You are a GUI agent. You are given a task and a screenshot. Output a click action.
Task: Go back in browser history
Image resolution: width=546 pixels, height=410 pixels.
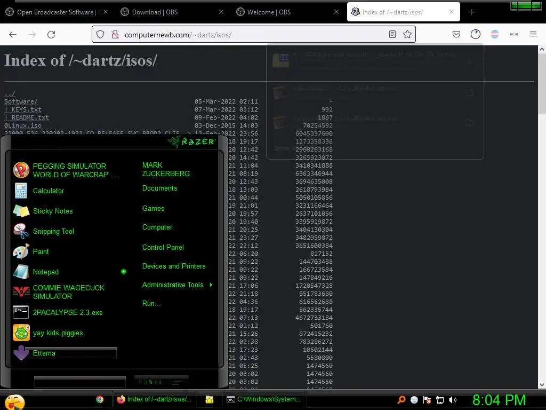(13, 35)
